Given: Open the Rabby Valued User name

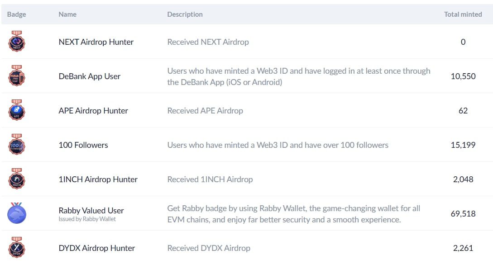Looking at the screenshot, I should [91, 211].
